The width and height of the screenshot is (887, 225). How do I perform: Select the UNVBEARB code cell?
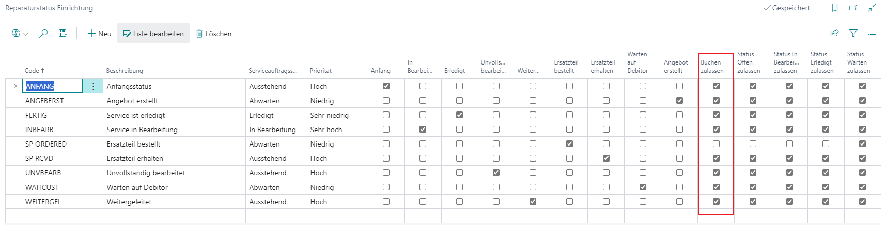tap(52, 173)
